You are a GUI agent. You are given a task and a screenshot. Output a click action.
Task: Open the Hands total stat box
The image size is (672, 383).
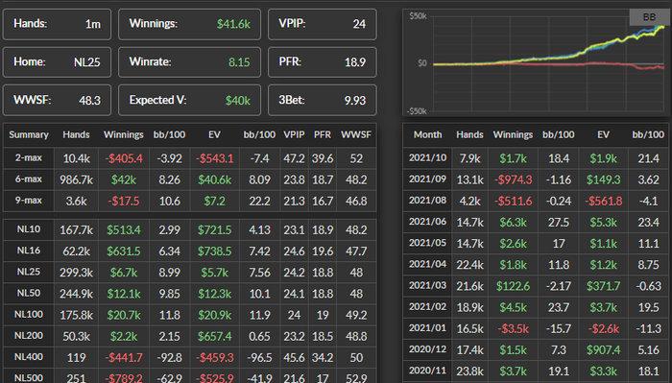[x=57, y=24]
